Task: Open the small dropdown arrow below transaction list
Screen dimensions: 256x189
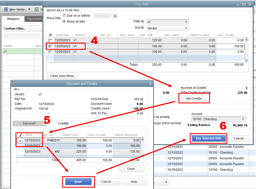Action: coord(166,182)
